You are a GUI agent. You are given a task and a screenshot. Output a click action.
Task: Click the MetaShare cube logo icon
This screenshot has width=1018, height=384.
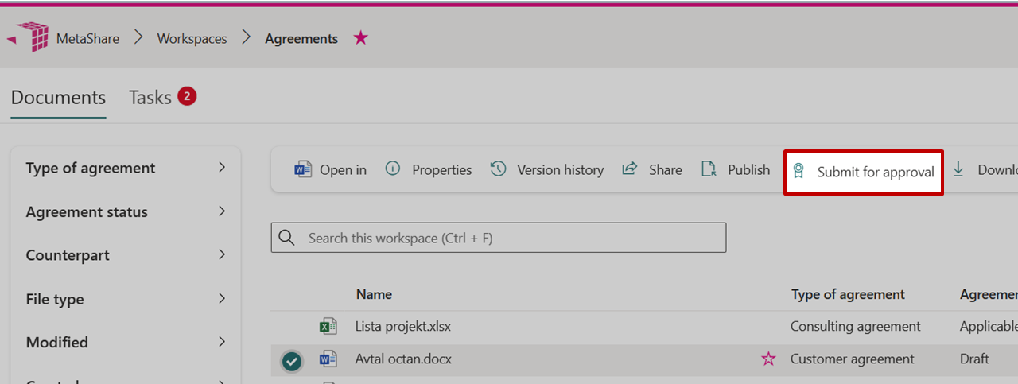(x=34, y=38)
